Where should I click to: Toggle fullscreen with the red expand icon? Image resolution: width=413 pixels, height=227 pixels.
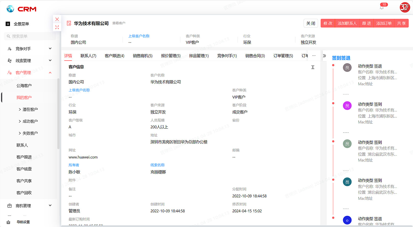tap(57, 27)
